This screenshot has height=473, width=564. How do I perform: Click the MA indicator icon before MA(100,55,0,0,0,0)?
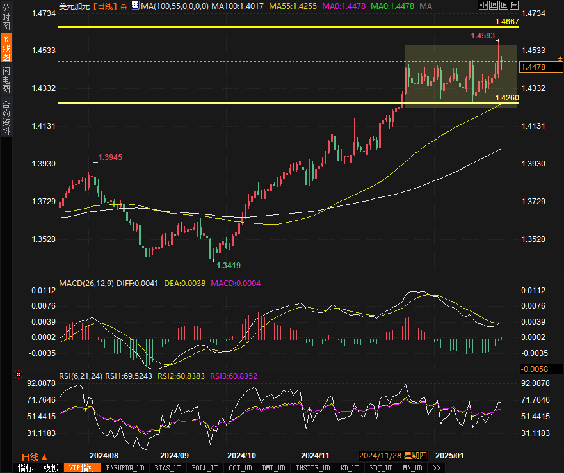135,6
